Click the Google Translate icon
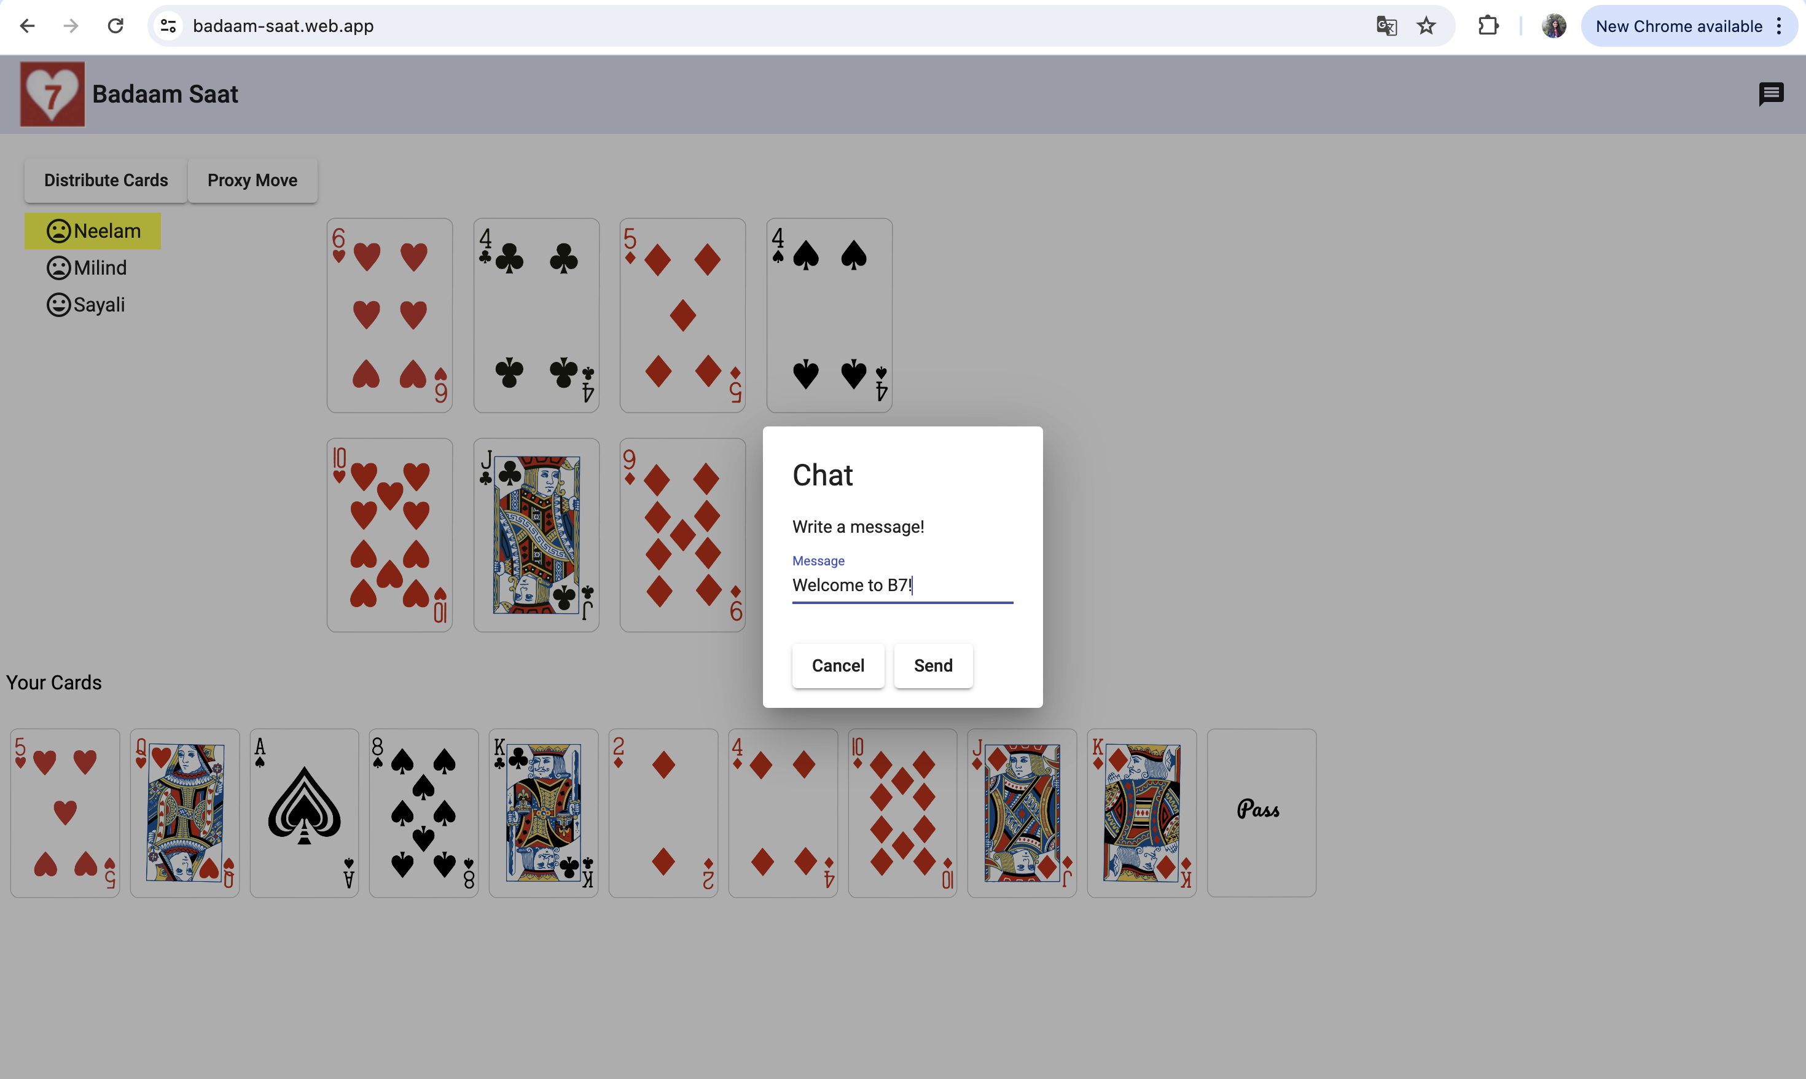This screenshot has width=1806, height=1079. 1386,26
